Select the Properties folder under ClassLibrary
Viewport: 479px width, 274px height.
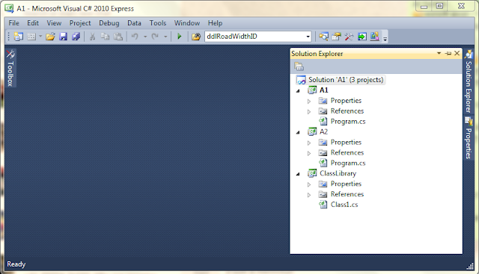point(346,184)
